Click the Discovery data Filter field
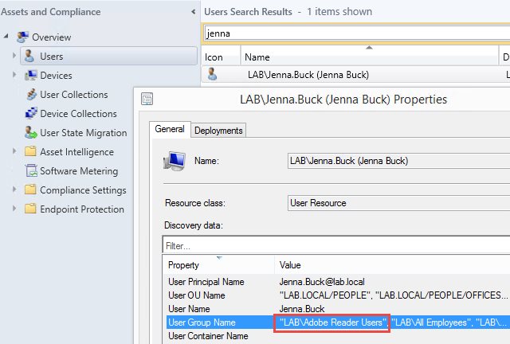The height and width of the screenshot is (344, 510). (336, 245)
